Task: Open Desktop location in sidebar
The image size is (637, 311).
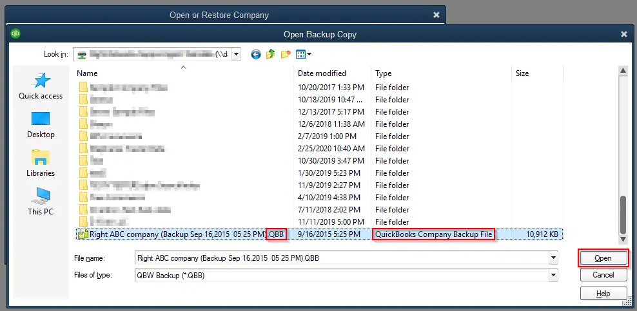Action: click(x=41, y=125)
